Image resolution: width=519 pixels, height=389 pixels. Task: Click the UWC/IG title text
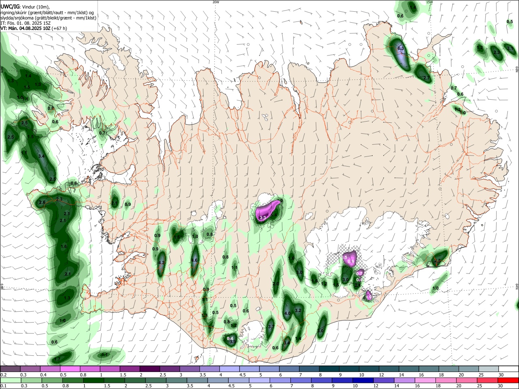click(10, 7)
